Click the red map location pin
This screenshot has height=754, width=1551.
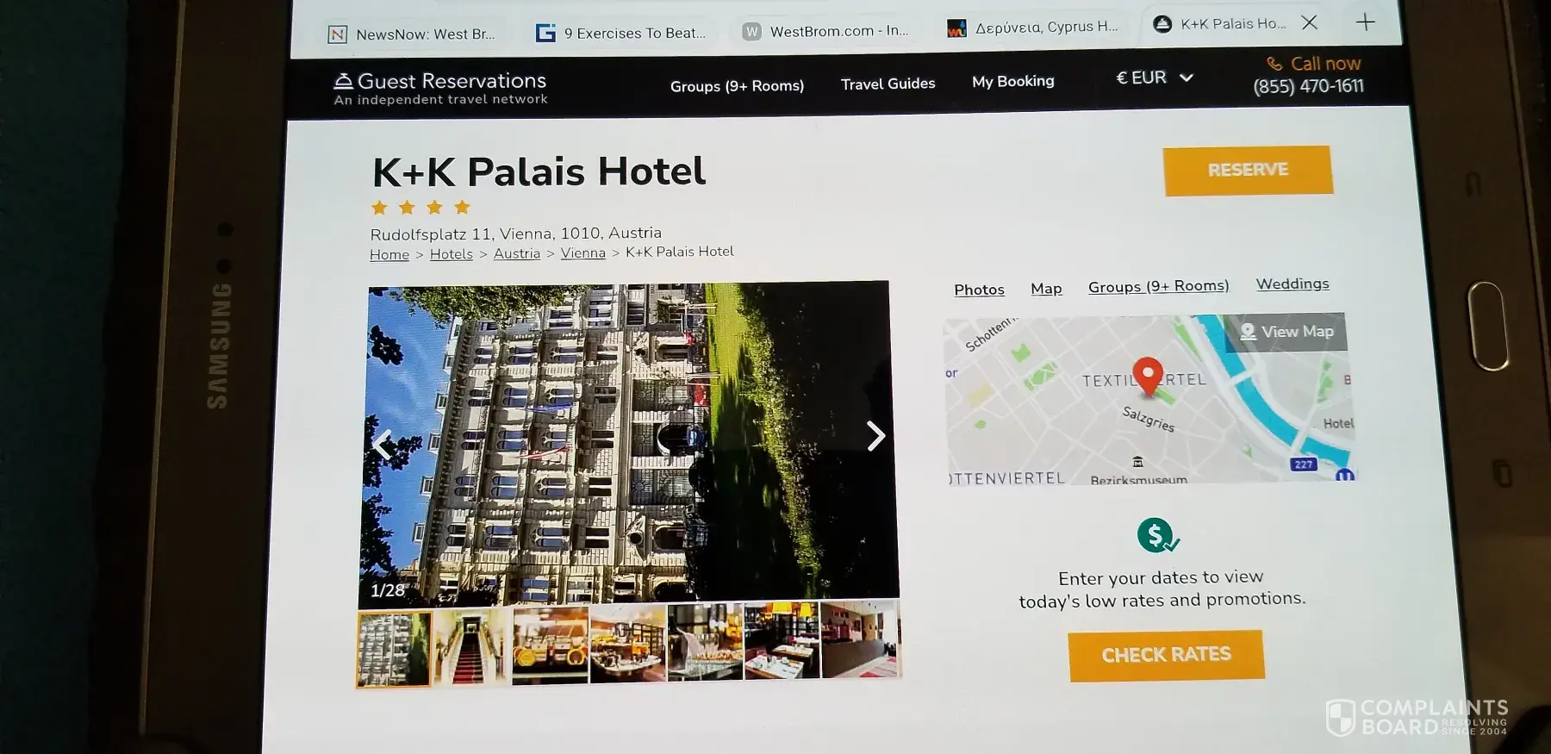coord(1147,377)
